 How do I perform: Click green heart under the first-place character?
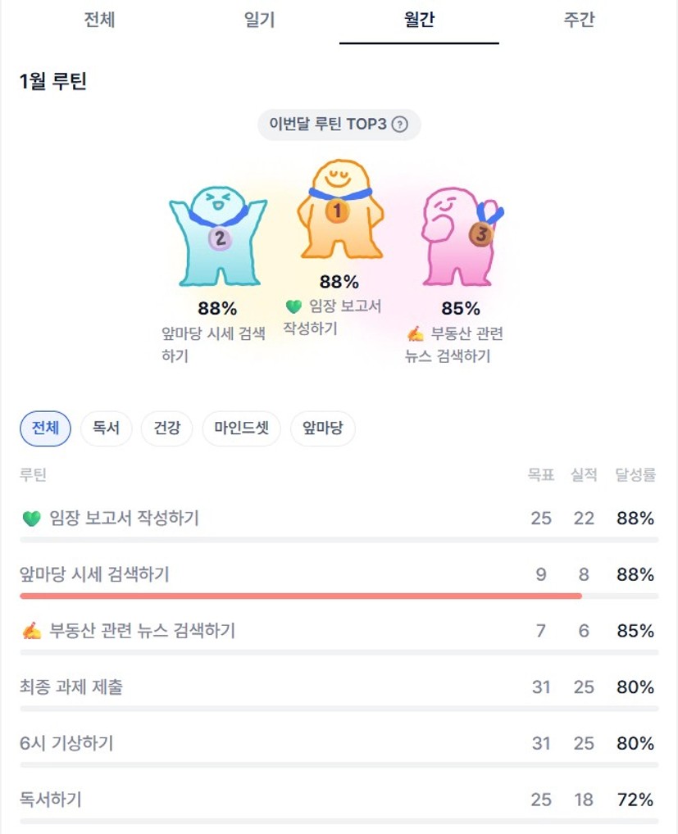[x=293, y=306]
